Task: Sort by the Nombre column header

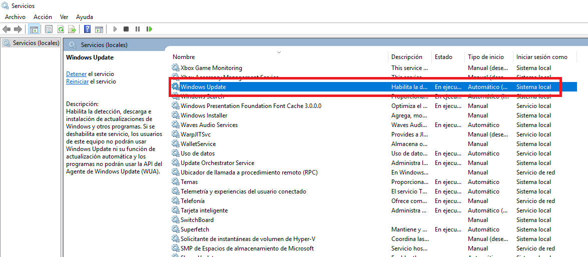Action: 184,57
